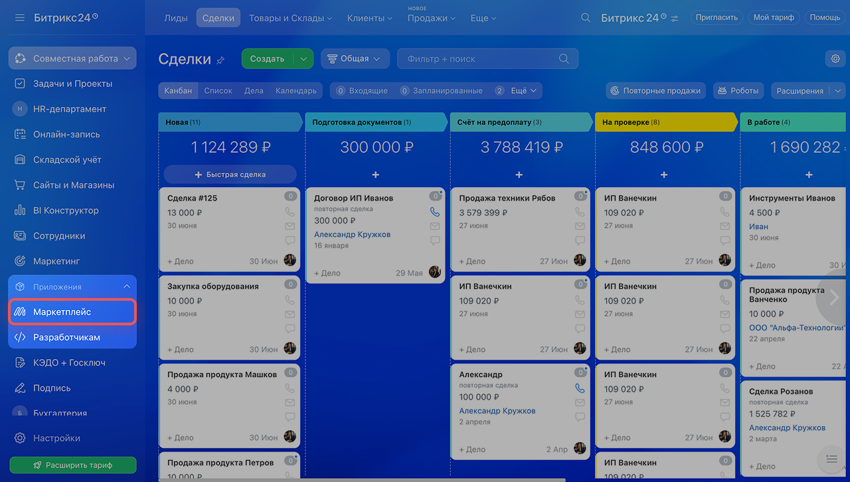Screen dimensions: 850x482
Task: Open Еще menu dropdown in top bar
Action: click(x=483, y=18)
